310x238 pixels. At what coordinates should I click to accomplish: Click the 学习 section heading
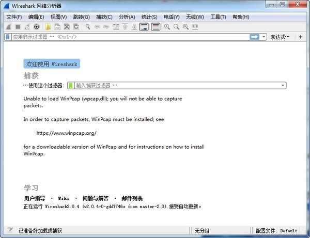pos(31,188)
